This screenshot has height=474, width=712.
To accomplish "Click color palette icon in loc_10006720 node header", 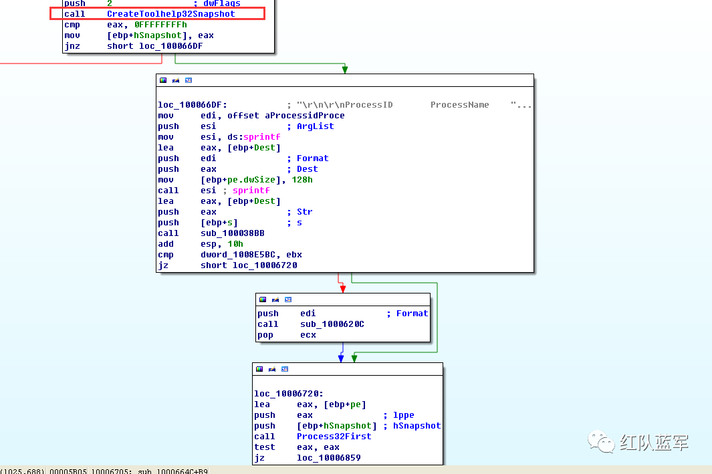I will [259, 369].
